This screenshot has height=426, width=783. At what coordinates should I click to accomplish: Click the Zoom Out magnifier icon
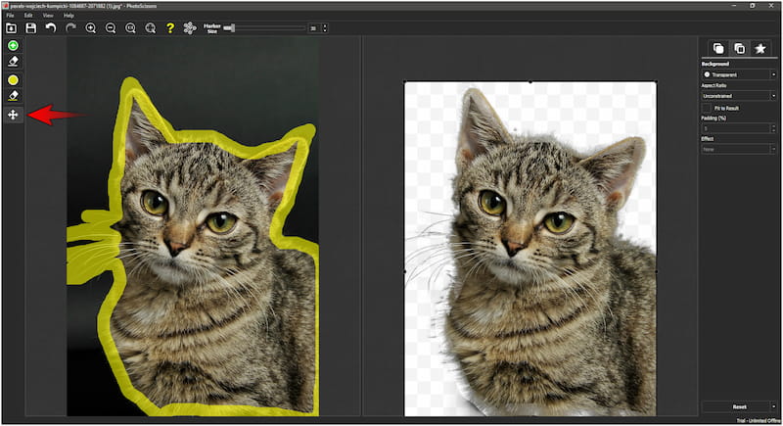(111, 28)
